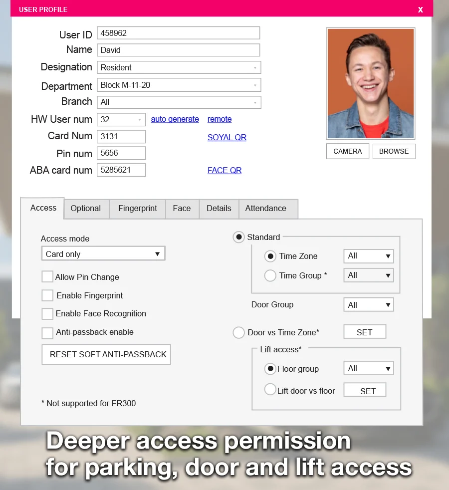This screenshot has width=449, height=490.
Task: Click the User ID input field
Action: coord(179,33)
